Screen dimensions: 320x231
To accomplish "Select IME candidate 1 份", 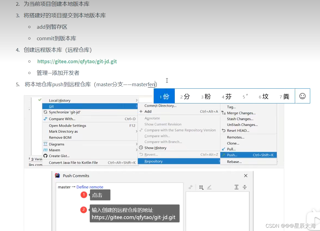I will tap(164, 96).
